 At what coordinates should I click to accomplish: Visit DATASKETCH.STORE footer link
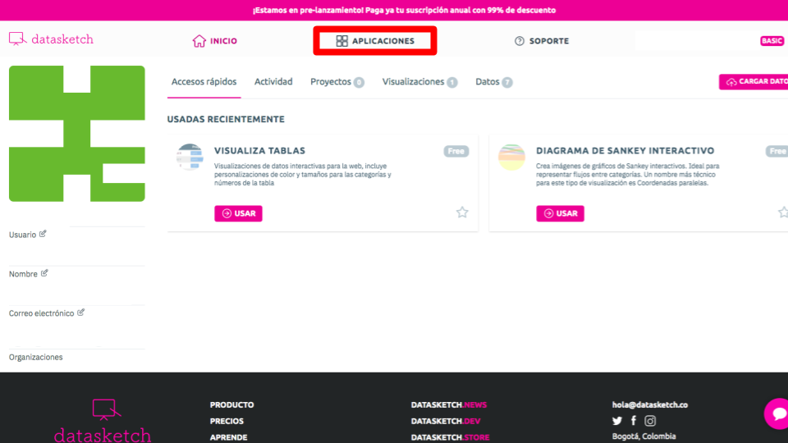click(x=451, y=437)
